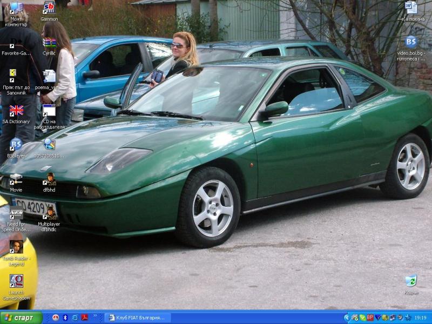
Task: Launch Tomb Raider Legend from desktop
Action: (x=16, y=247)
